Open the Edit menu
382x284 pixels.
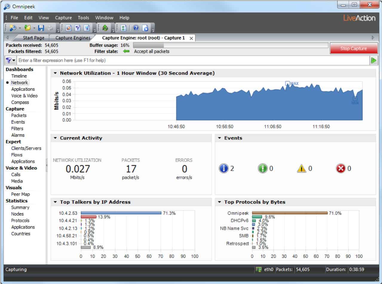[x=28, y=18]
